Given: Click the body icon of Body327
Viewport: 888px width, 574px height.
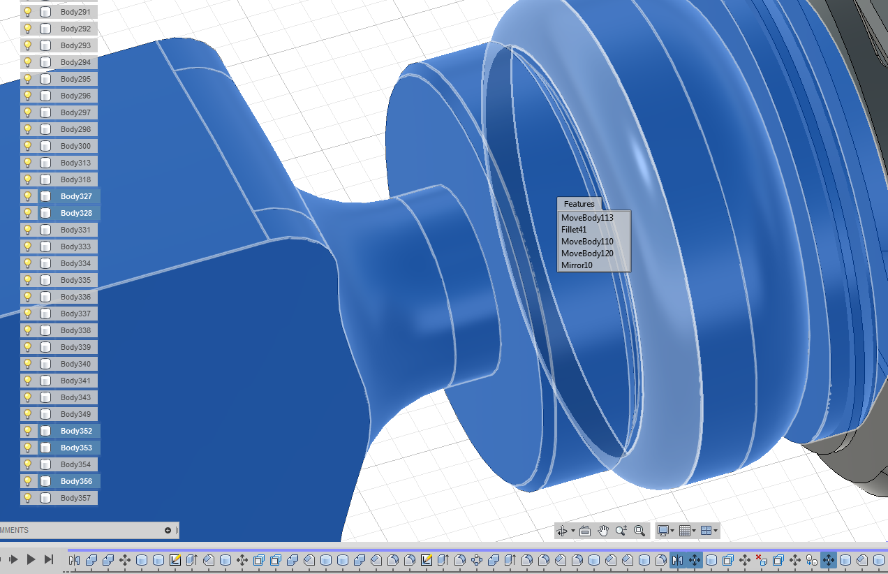Looking at the screenshot, I should 45,196.
